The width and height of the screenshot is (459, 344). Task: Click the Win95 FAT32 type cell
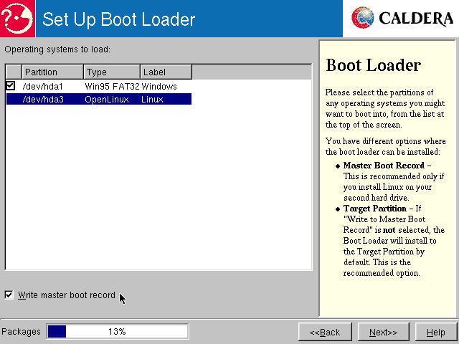(x=112, y=86)
